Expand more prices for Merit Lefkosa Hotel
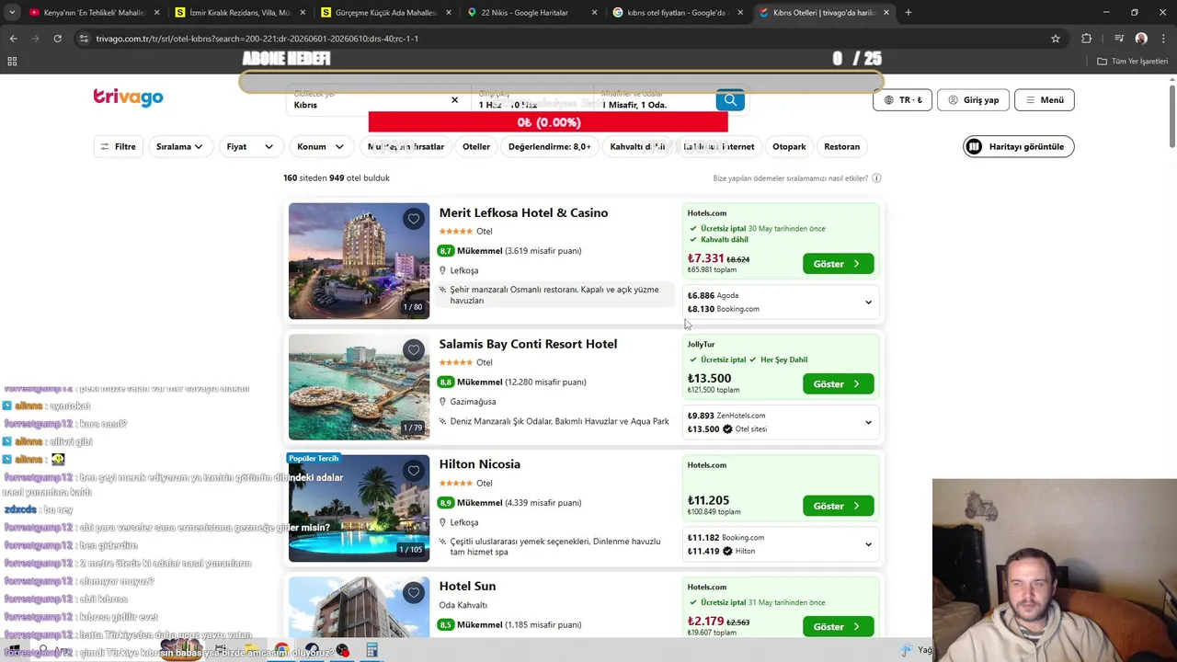 click(868, 302)
